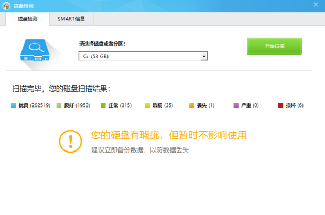This screenshot has width=325, height=215.
Task: Click the 建议立即备份数据 advice text
Action: tap(140, 150)
